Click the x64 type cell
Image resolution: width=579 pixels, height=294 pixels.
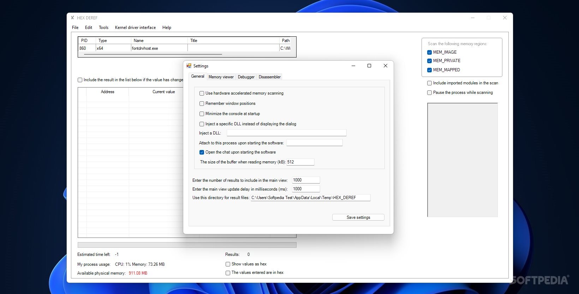coord(113,48)
